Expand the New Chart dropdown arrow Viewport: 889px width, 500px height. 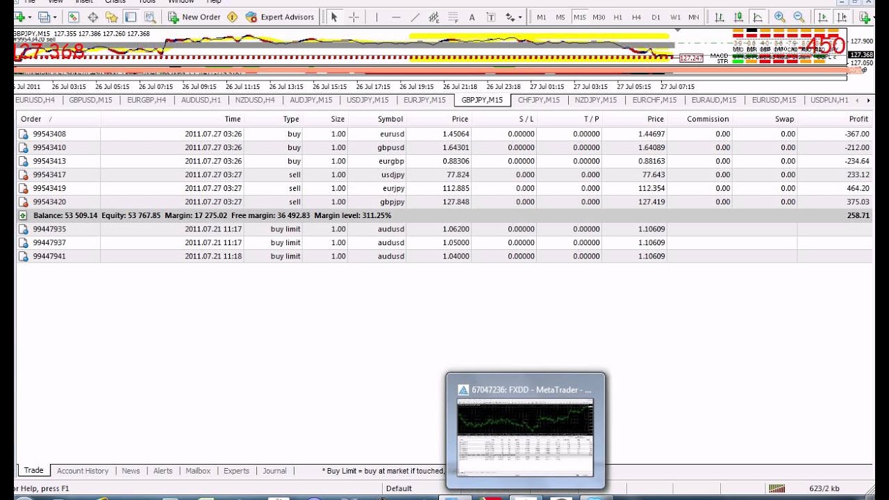[30, 17]
